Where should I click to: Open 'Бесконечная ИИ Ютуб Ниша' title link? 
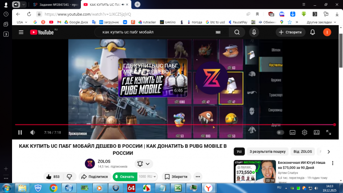pyautogui.click(x=301, y=165)
